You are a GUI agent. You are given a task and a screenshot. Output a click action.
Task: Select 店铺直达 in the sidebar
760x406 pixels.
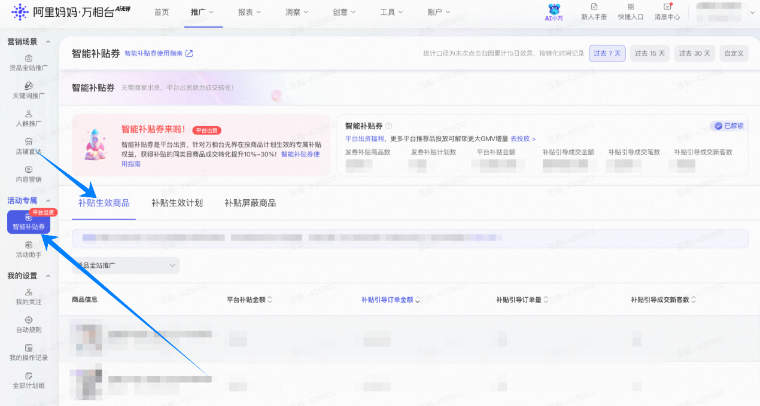click(x=29, y=146)
